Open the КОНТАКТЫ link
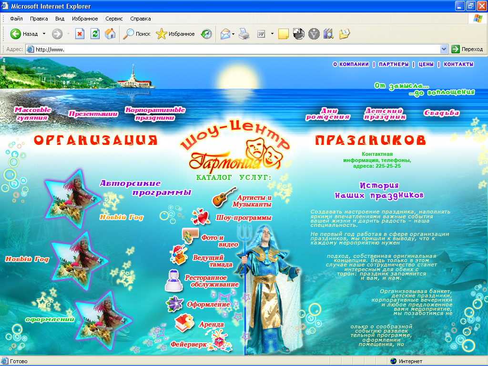The width and height of the screenshot is (488, 366). 458,64
